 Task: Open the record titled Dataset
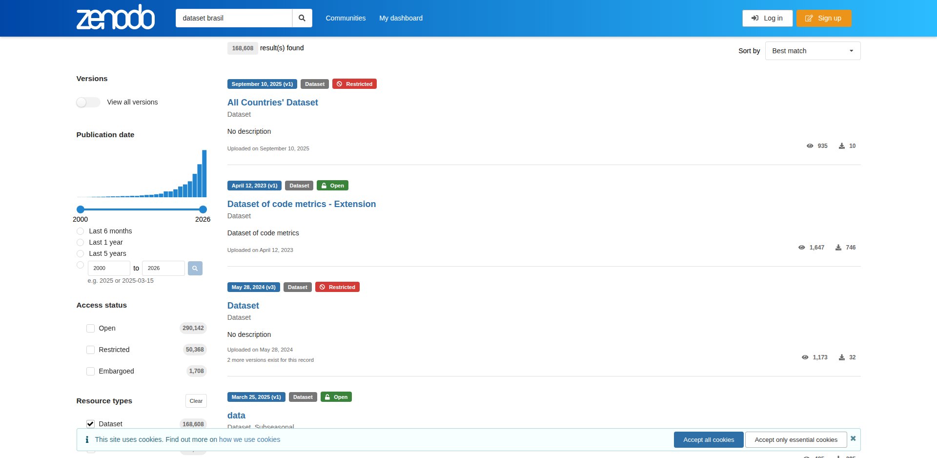tap(243, 306)
